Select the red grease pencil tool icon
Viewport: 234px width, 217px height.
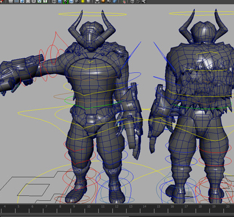2,2
